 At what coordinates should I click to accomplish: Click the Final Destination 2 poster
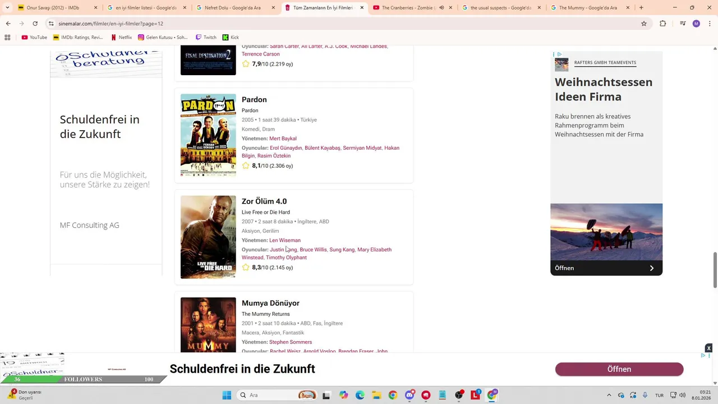coord(208,60)
